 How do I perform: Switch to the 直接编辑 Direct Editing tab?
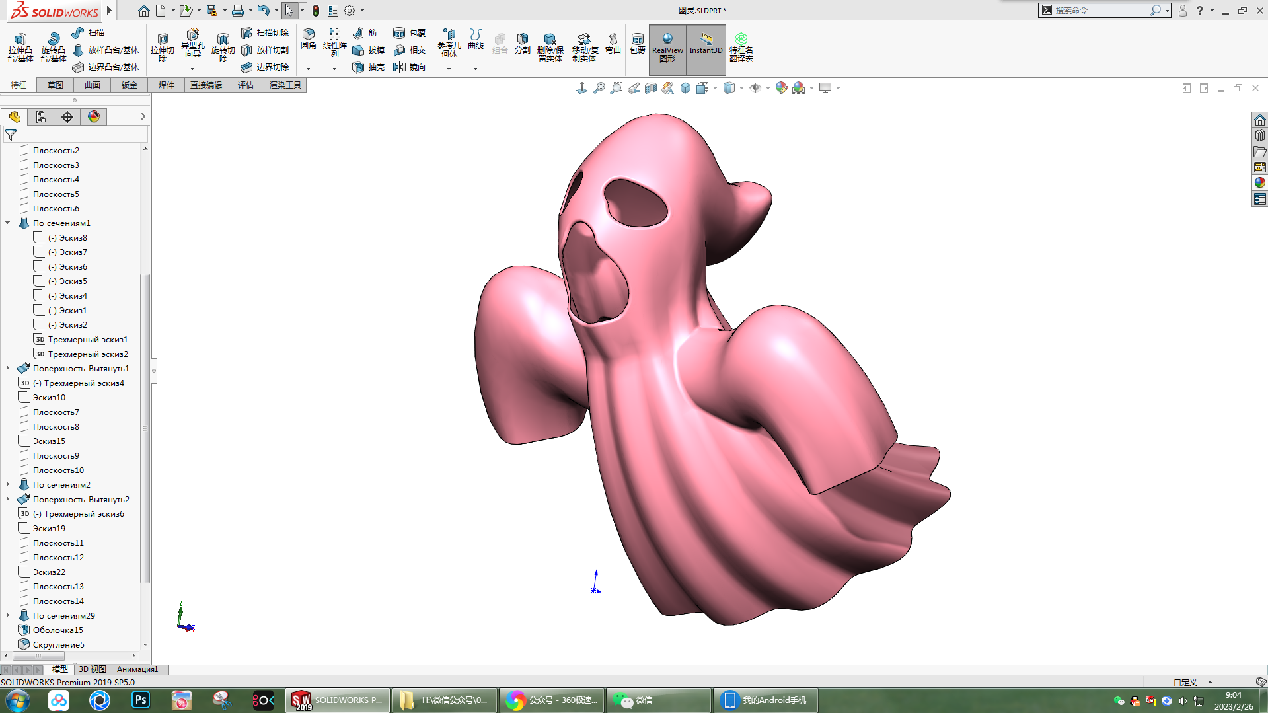tap(206, 85)
